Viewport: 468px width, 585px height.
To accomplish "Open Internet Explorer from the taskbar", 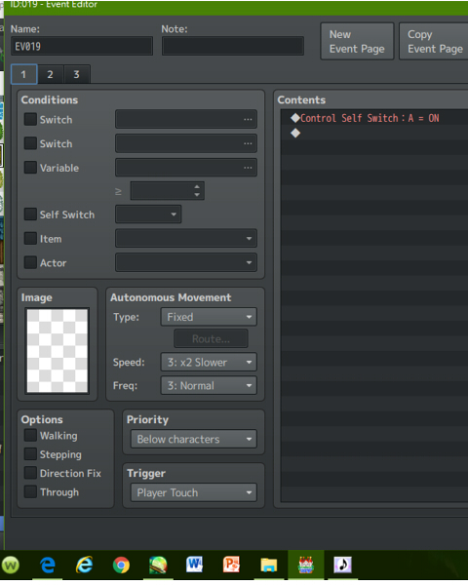I will click(85, 565).
